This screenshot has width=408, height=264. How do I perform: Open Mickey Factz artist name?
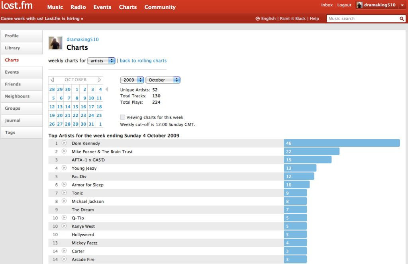[84, 243]
